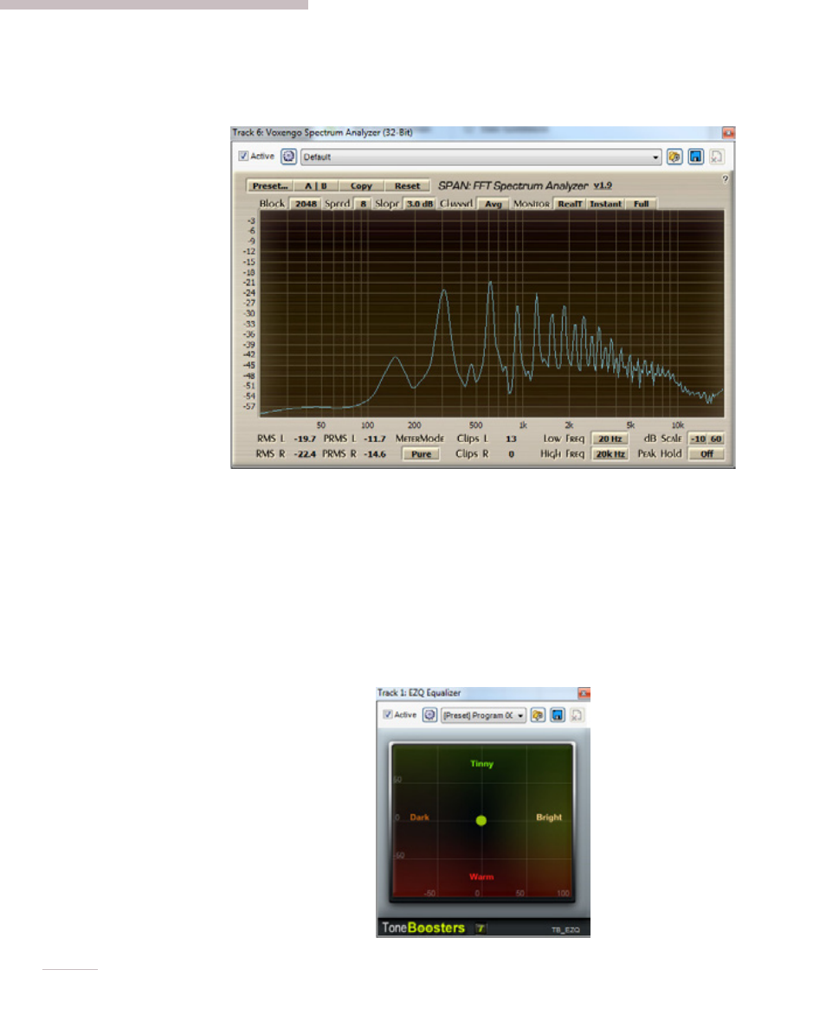Open plugin settings icon in Spectrum Analyzer window
826x1021 pixels.
pos(288,157)
